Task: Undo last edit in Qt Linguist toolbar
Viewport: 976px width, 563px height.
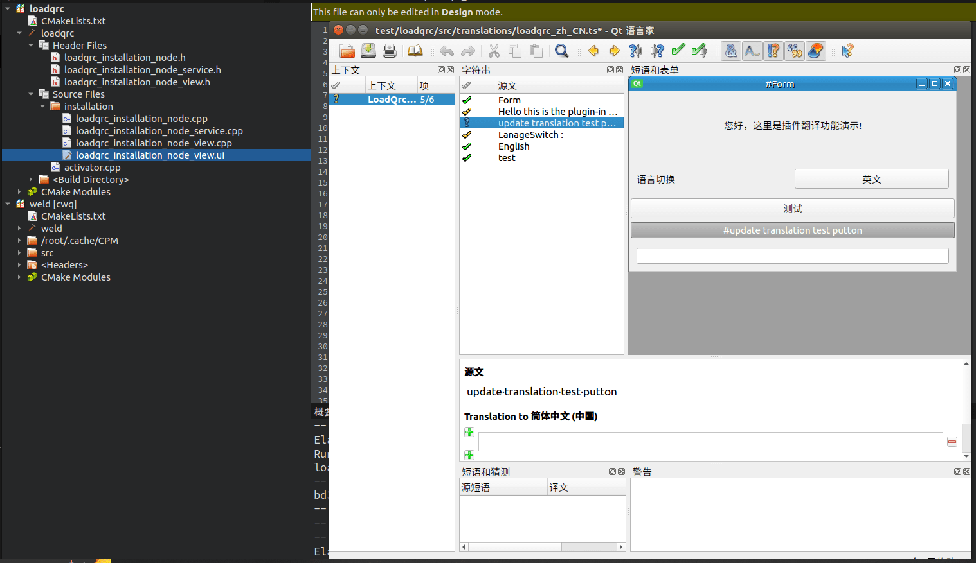Action: [x=447, y=51]
